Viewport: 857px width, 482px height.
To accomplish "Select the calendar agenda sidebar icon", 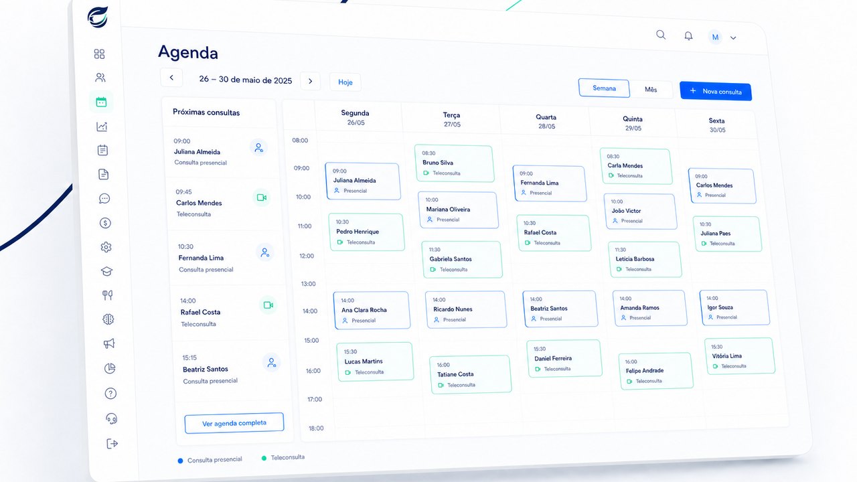I will [101, 102].
